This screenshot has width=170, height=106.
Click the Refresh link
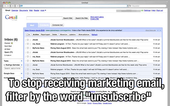point(95,35)
